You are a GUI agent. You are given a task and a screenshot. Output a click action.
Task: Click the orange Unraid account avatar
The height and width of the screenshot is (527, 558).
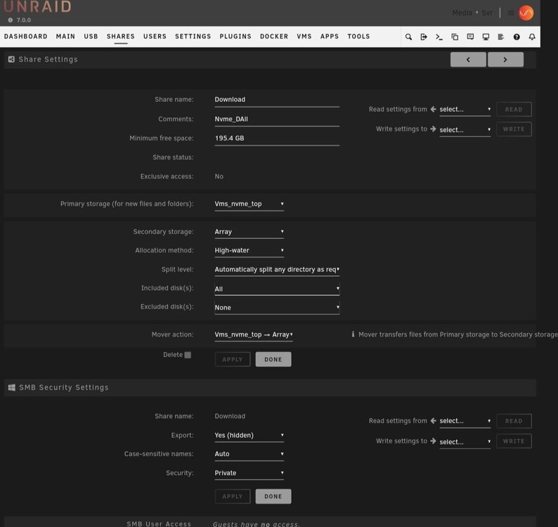[x=526, y=13]
